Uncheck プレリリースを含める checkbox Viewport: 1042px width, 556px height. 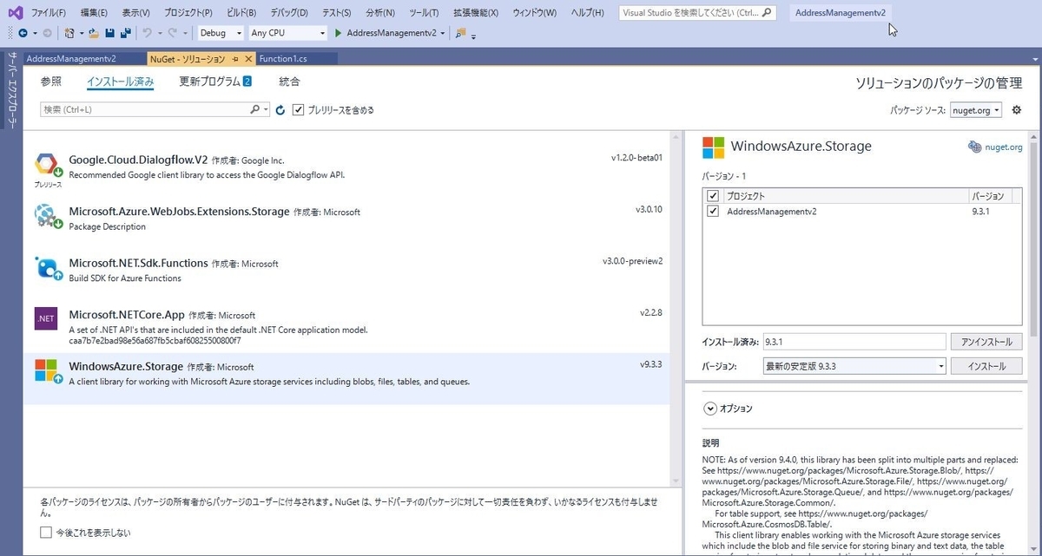(298, 109)
